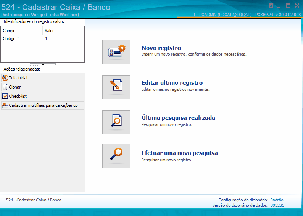Click the Novo registro icon button
This screenshot has height=216, width=303.
click(116, 52)
